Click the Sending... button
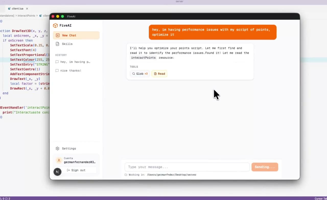The height and width of the screenshot is (200, 327). (x=265, y=167)
